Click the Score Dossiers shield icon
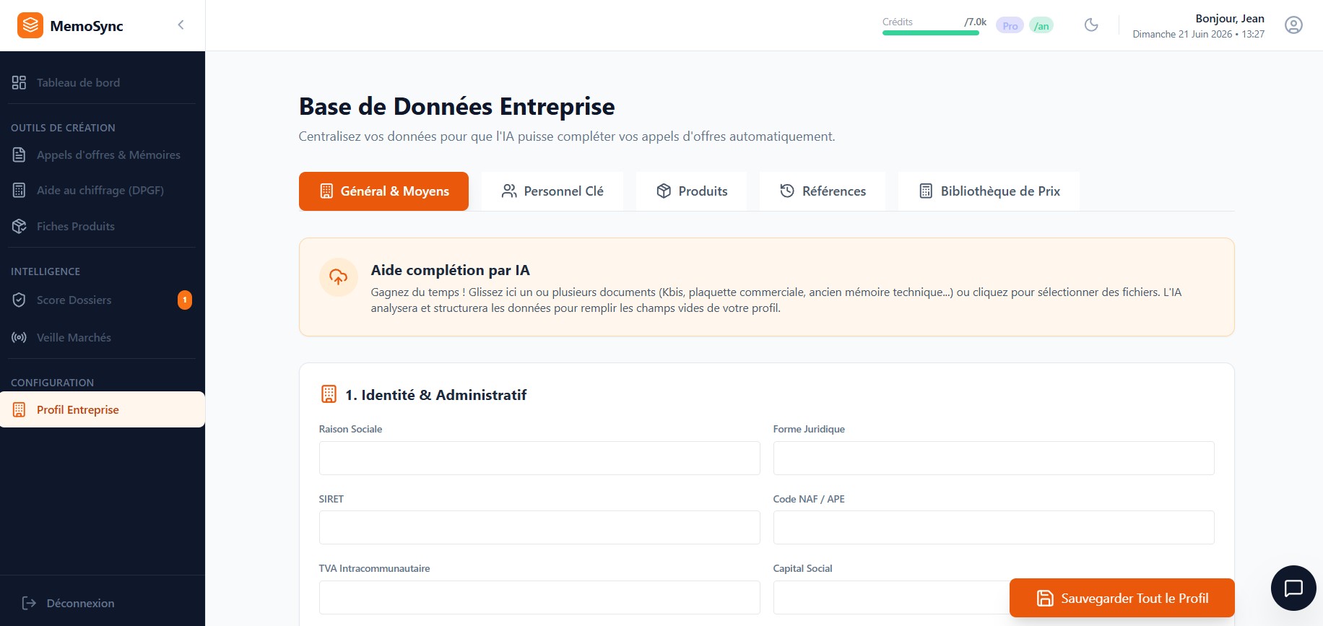This screenshot has height=626, width=1323. click(x=19, y=300)
